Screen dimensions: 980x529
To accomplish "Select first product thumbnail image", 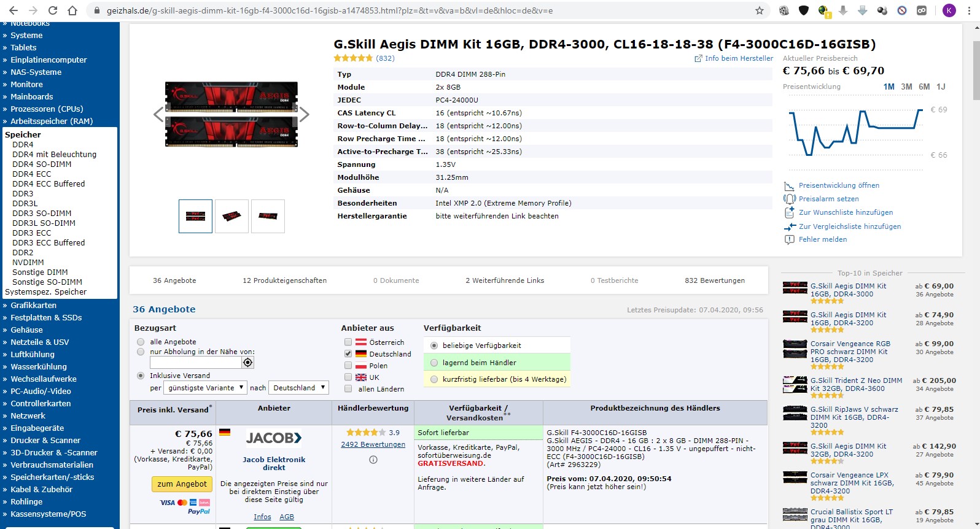I will (x=195, y=216).
